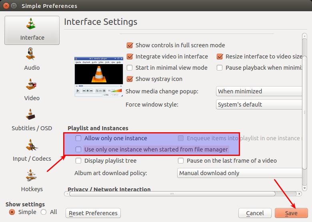
Task: Select the Input / Codecs icon
Action: (x=32, y=145)
